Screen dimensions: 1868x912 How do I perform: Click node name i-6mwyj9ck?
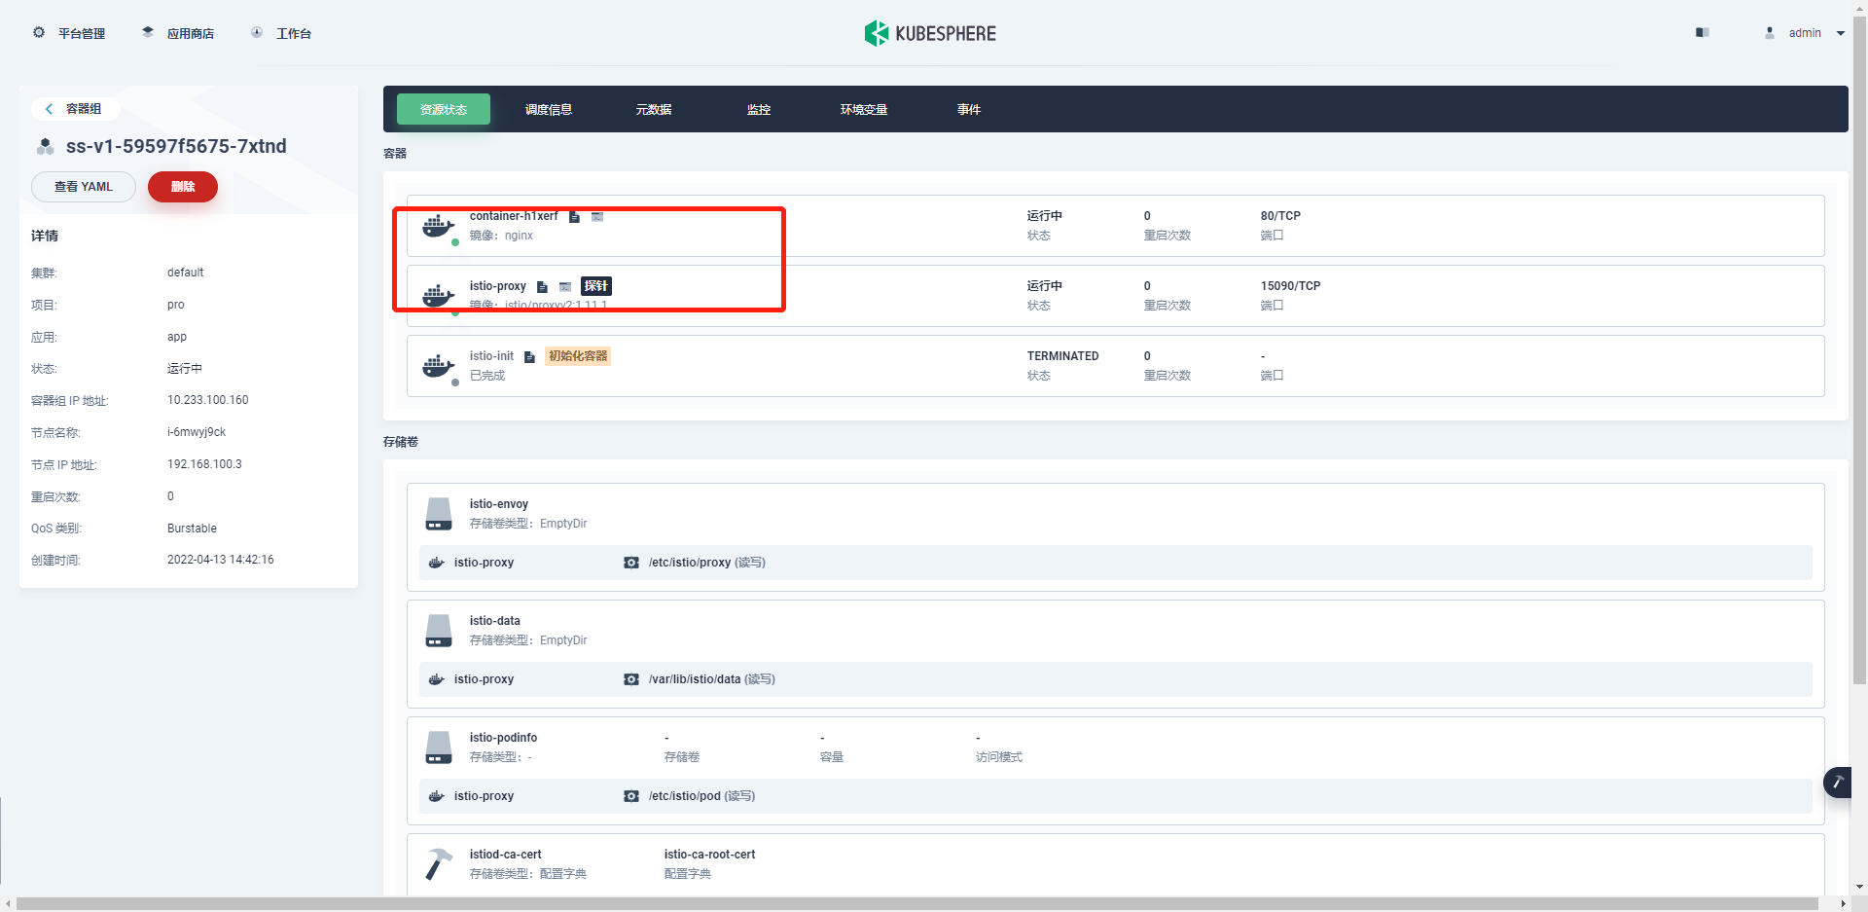pyautogui.click(x=197, y=432)
